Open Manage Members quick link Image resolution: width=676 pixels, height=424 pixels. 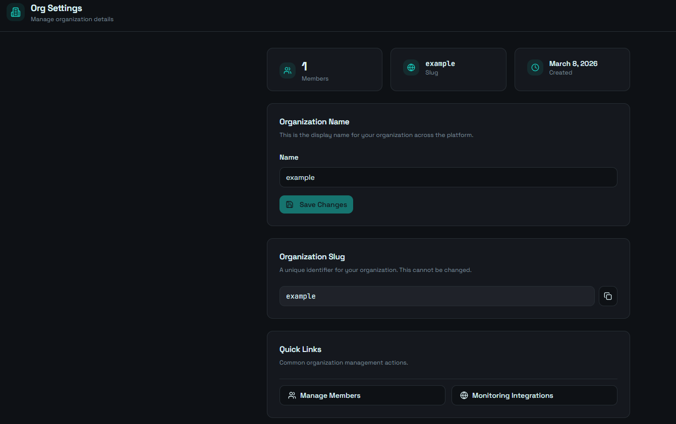[x=362, y=395]
